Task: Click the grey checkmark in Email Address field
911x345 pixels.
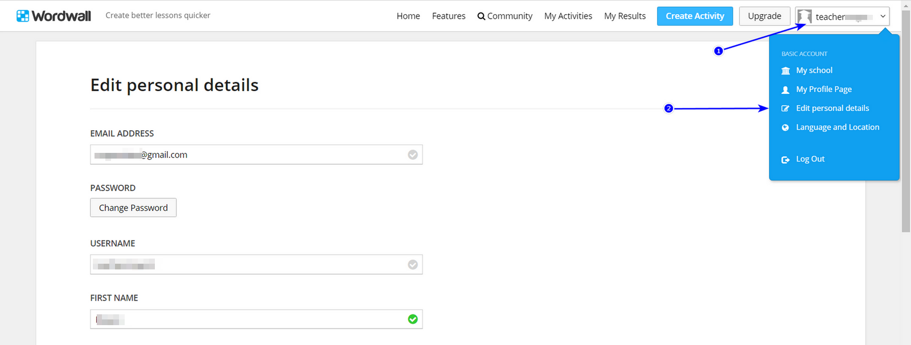Action: pos(413,155)
